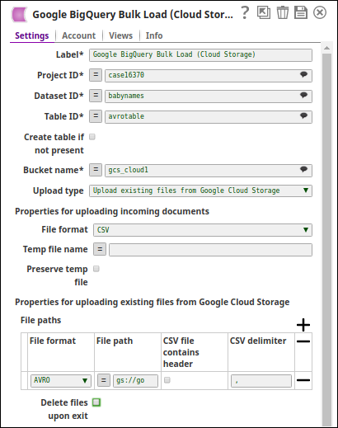Toggle expression button for Temp file name
338x428 pixels.
coord(100,250)
